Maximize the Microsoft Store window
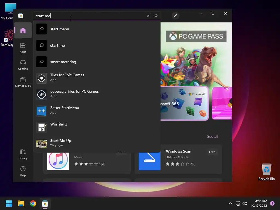This screenshot has width=280, height=210. coord(213,13)
